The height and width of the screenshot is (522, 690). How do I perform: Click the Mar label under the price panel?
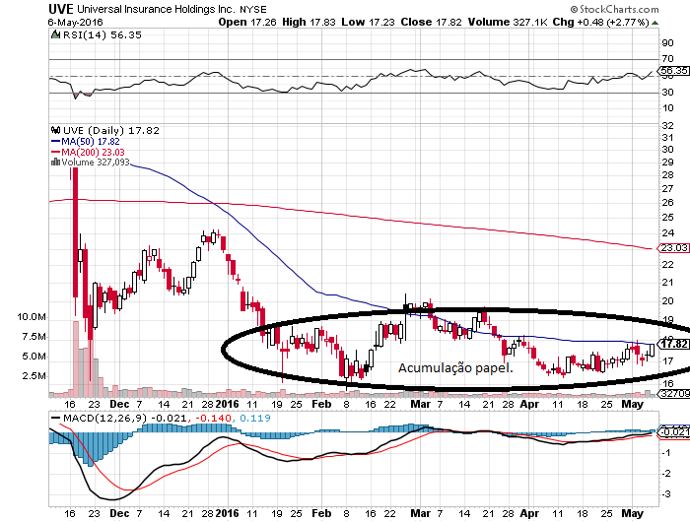coord(420,404)
